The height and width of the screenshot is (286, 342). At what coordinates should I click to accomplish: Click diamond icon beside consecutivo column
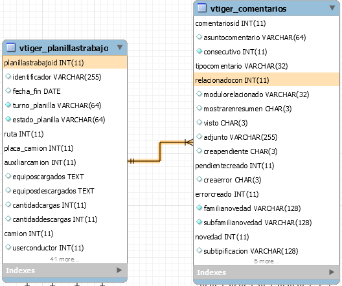pyautogui.click(x=199, y=51)
